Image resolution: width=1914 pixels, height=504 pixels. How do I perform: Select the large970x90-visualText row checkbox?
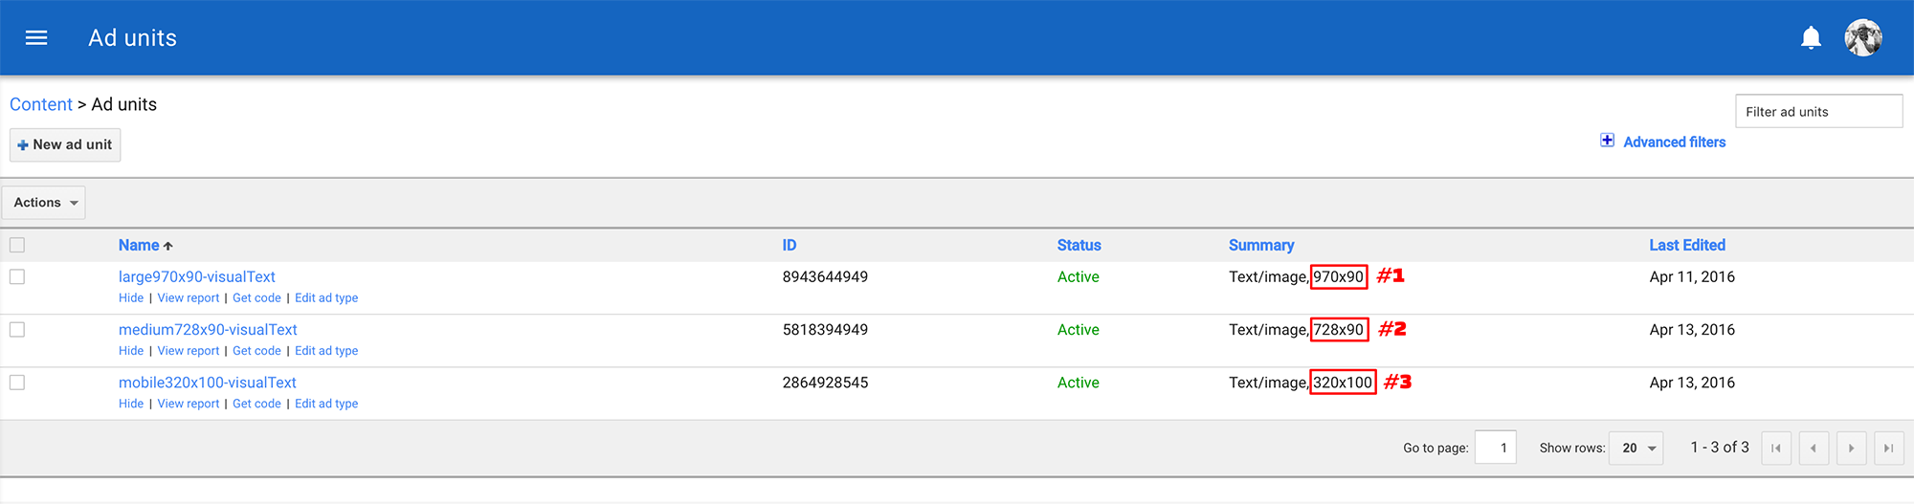coord(17,276)
